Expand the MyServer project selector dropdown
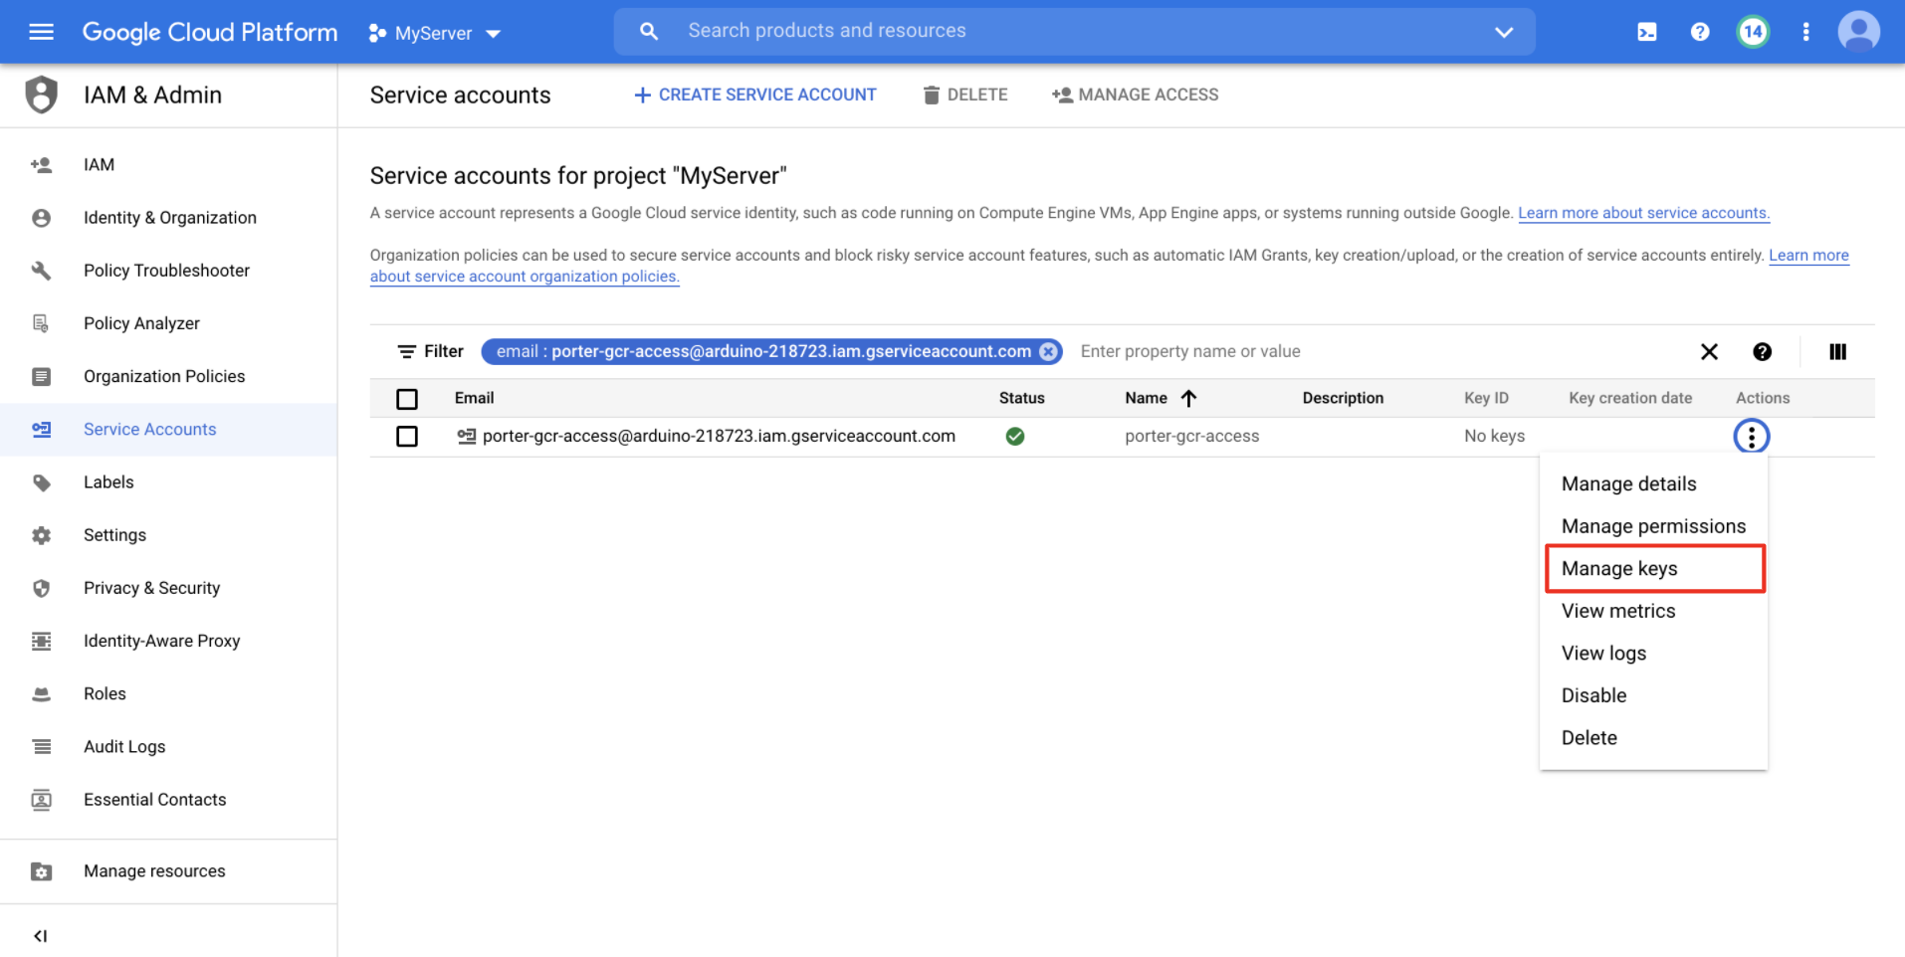The image size is (1905, 957). [434, 33]
